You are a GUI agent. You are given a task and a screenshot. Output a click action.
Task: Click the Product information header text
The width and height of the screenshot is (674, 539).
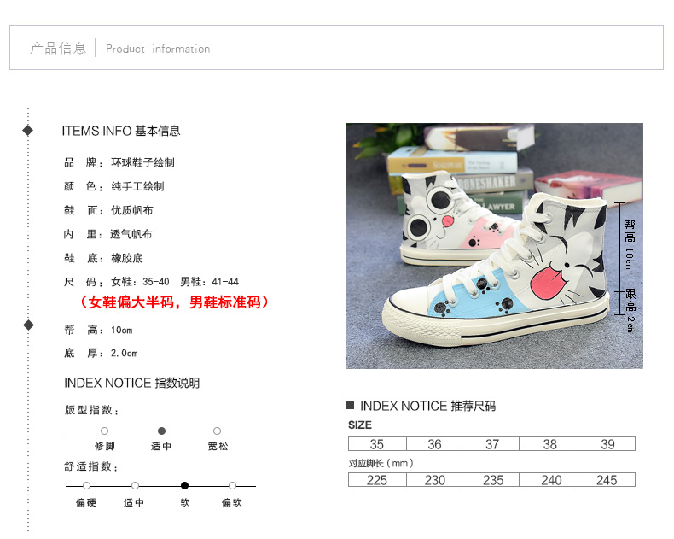click(158, 49)
